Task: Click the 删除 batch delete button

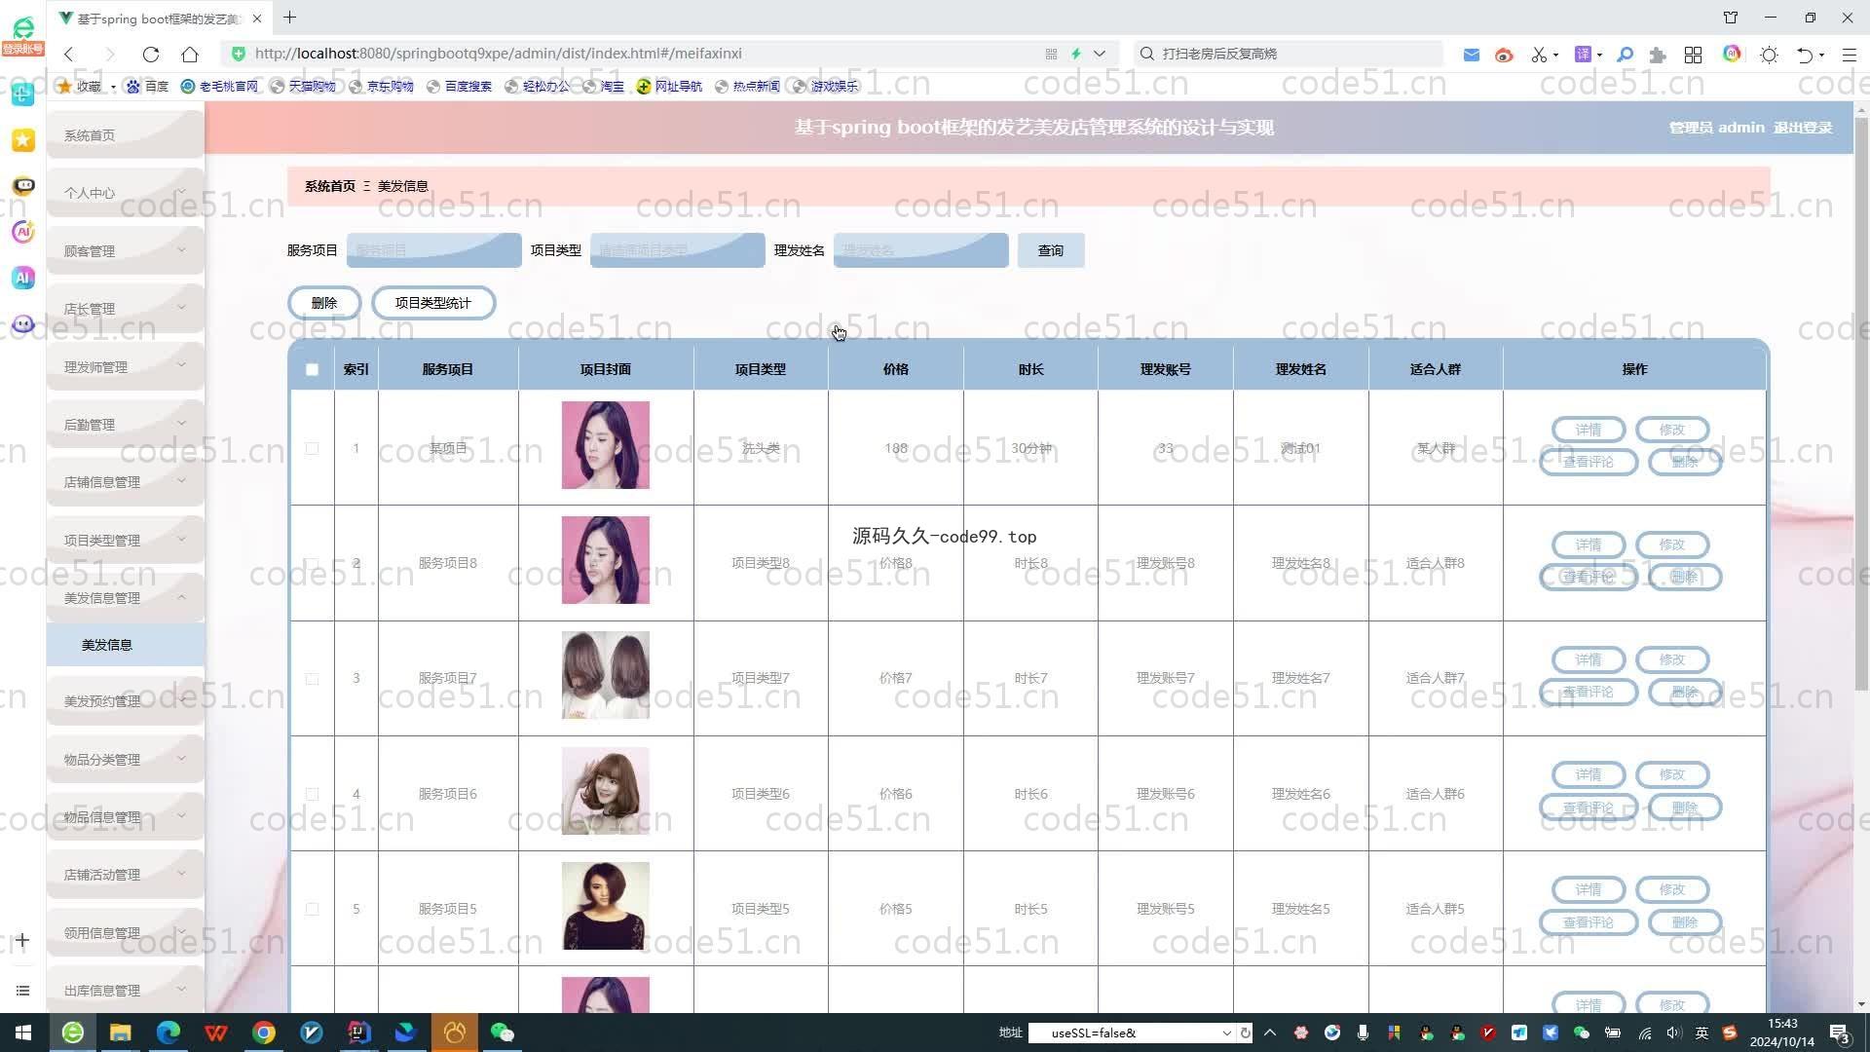Action: point(324,303)
